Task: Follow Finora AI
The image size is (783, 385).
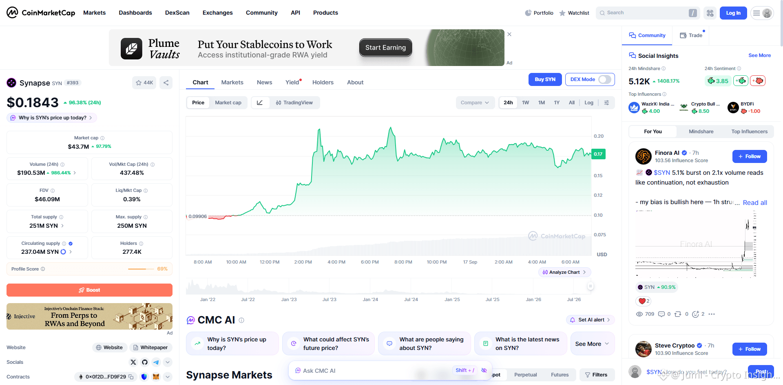Action: point(750,156)
